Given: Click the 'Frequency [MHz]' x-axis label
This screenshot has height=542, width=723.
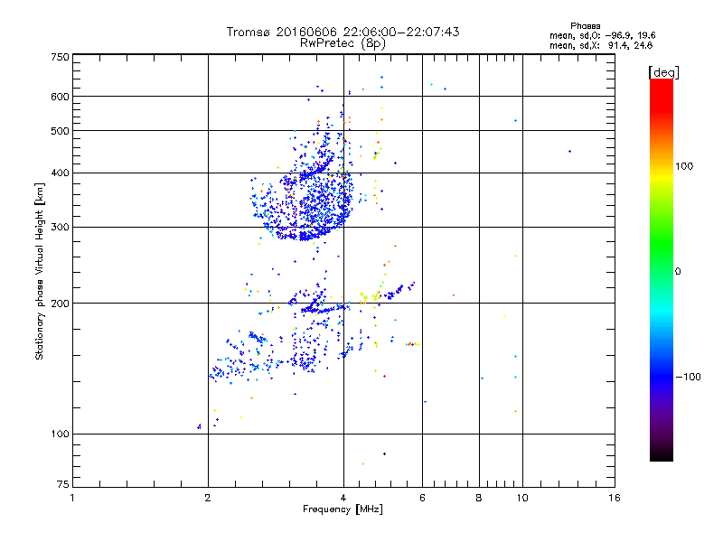Looking at the screenshot, I should 343,509.
